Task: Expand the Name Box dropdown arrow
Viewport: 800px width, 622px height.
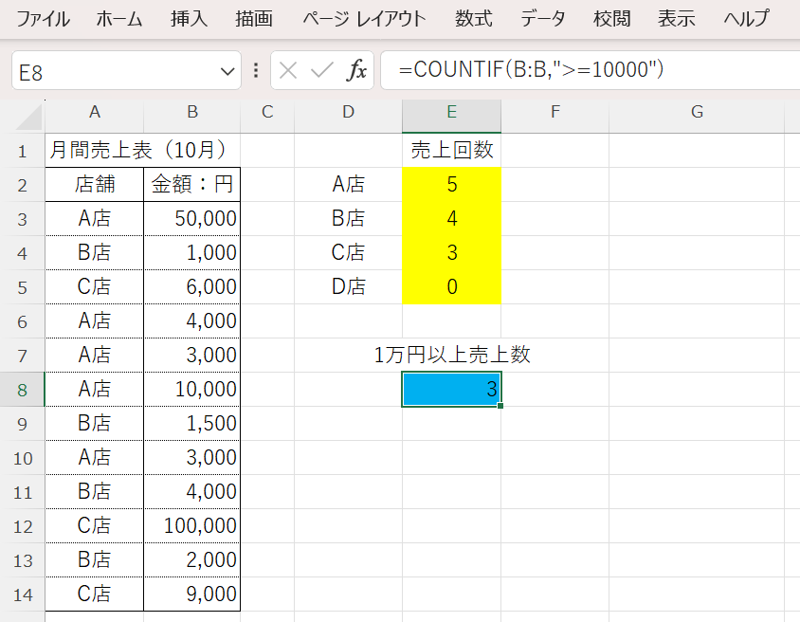Action: coord(227,71)
